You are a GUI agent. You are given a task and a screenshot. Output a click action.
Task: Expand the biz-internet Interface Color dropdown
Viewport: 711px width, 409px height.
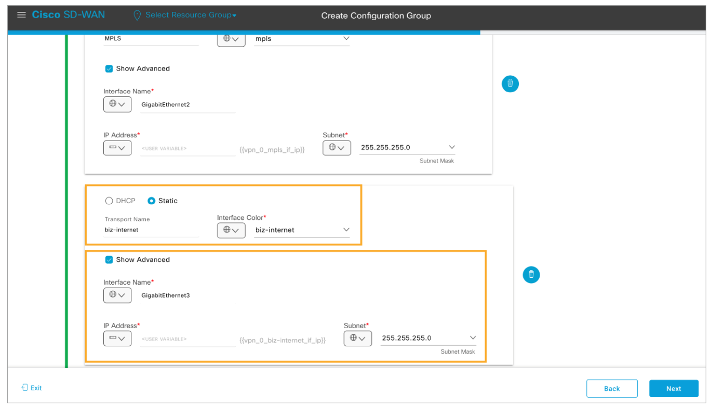pos(346,230)
